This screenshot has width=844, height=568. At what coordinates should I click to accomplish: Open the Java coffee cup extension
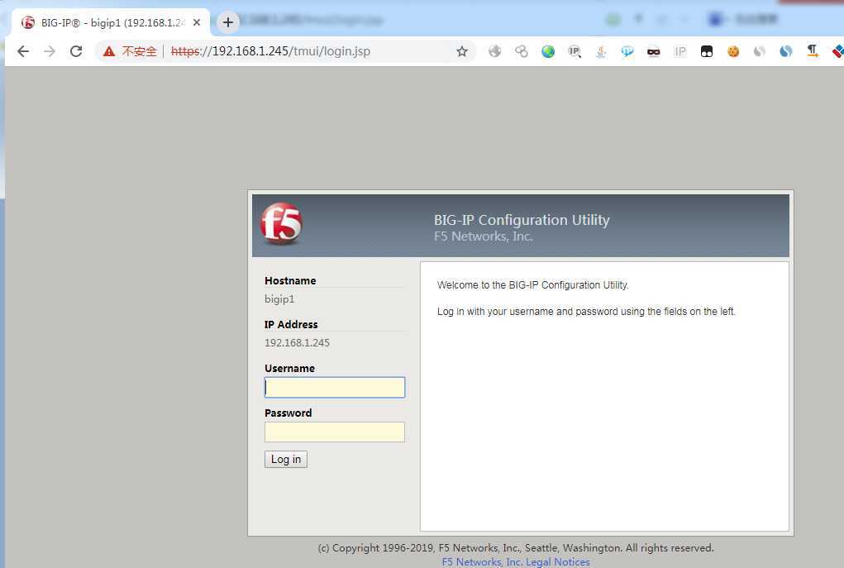(601, 51)
